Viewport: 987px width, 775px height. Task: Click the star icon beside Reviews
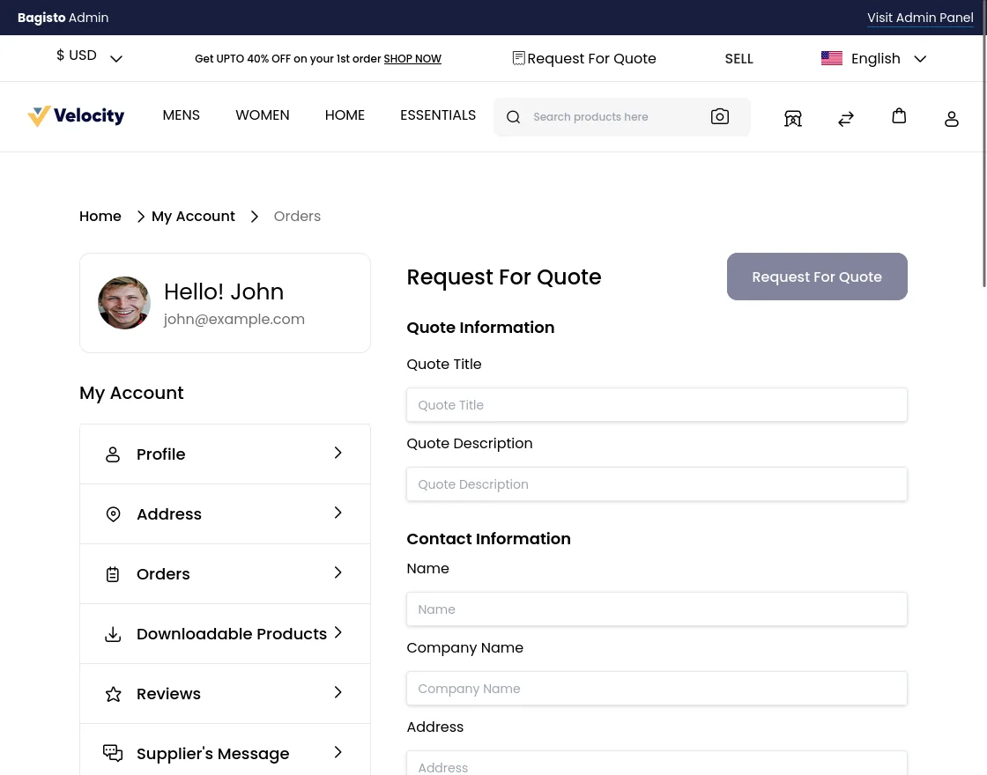[113, 694]
